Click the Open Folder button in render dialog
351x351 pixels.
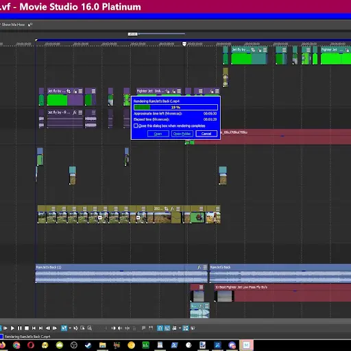(x=182, y=134)
